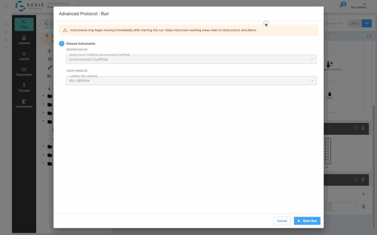The height and width of the screenshot is (235, 377).
Task: Click refresh icon in header above plus button
Action: coord(356,179)
